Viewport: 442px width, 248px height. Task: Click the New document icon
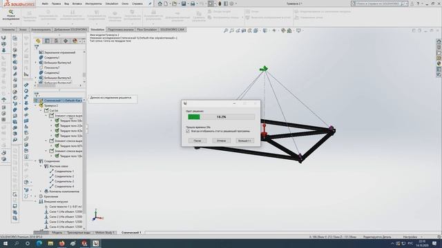click(x=166, y=3)
